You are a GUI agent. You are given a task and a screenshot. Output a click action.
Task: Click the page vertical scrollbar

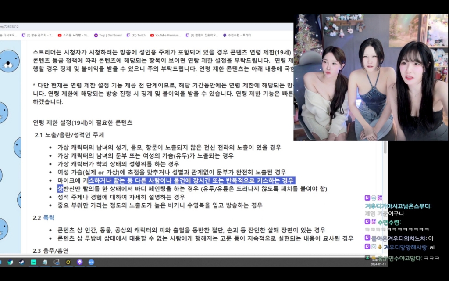[x=385, y=176]
